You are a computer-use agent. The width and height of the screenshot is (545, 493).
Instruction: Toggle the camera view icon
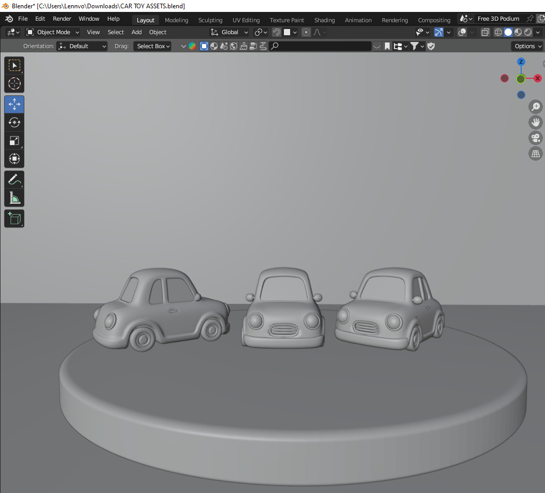[x=536, y=138]
